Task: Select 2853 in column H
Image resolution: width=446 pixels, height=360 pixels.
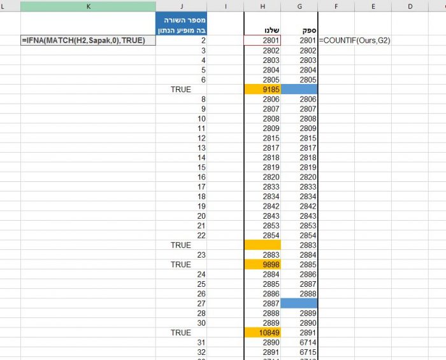Action: click(263, 226)
